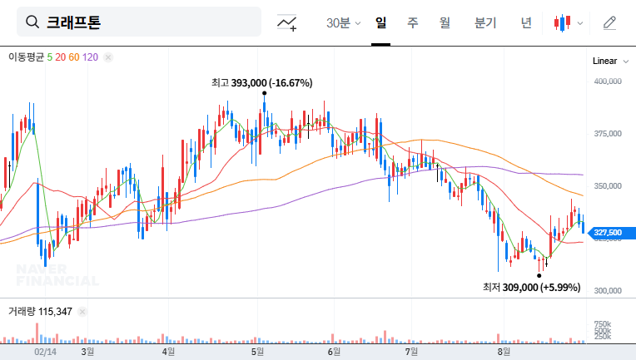This screenshot has height=360, width=636.
Task: Click the 6월 time axis label
Action: point(334,352)
